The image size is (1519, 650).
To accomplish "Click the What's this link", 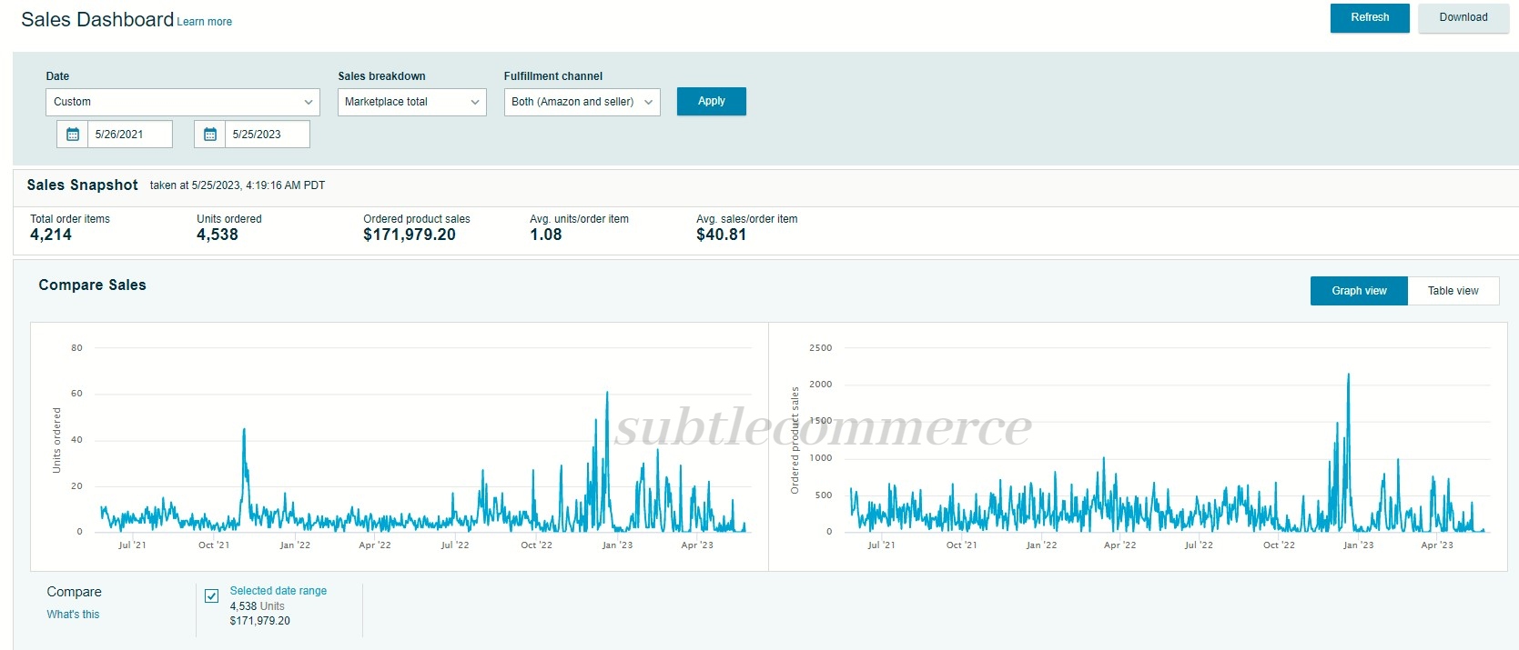I will [73, 615].
